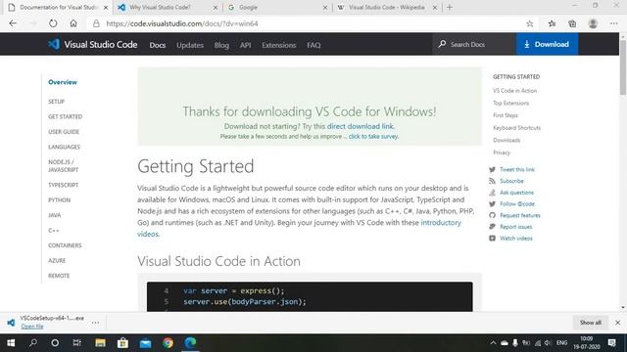This screenshot has height=352, width=627.
Task: Reload the page with refresh icon
Action: click(x=53, y=23)
